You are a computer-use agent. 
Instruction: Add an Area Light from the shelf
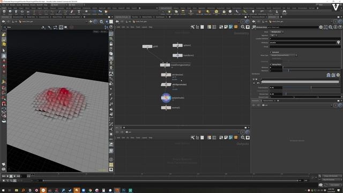pyautogui.click(x=183, y=12)
